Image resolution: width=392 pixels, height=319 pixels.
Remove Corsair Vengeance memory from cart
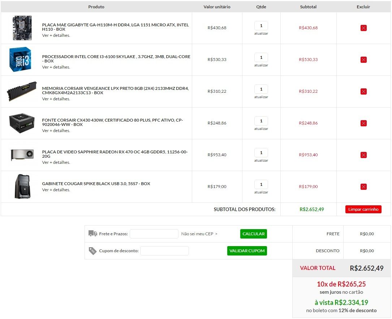(363, 91)
